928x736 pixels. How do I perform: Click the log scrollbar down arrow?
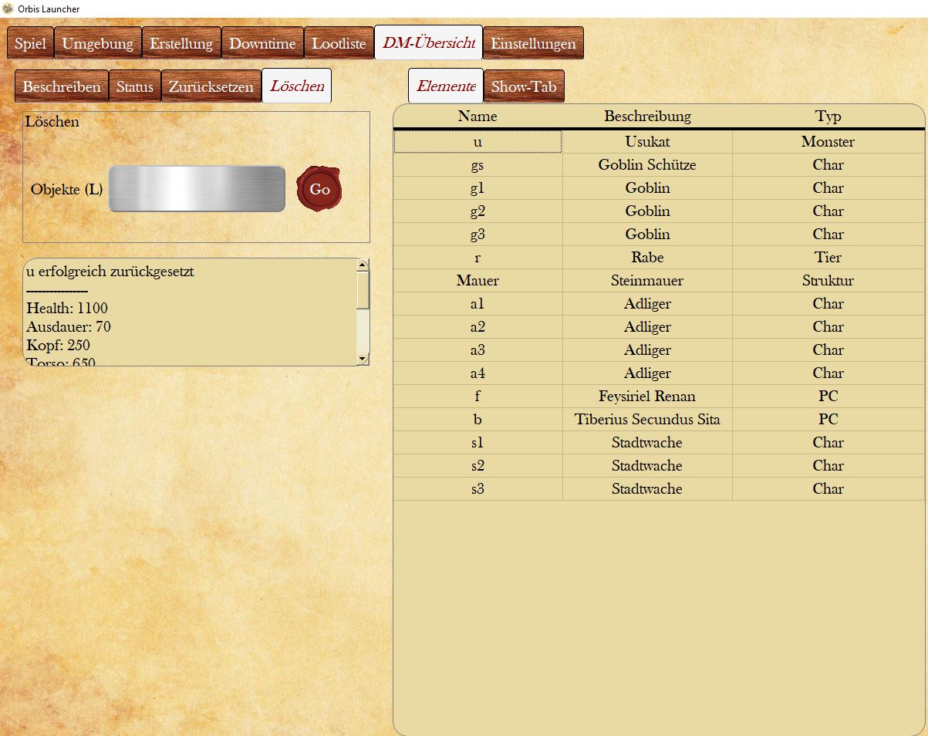tap(363, 358)
